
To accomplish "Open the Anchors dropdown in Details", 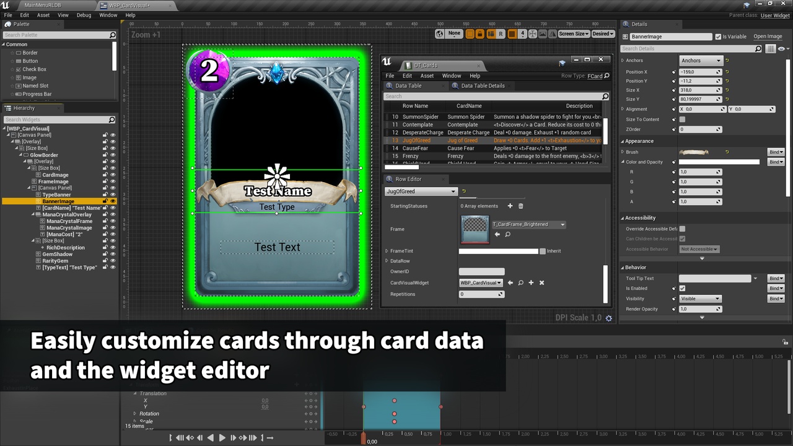I will [700, 60].
